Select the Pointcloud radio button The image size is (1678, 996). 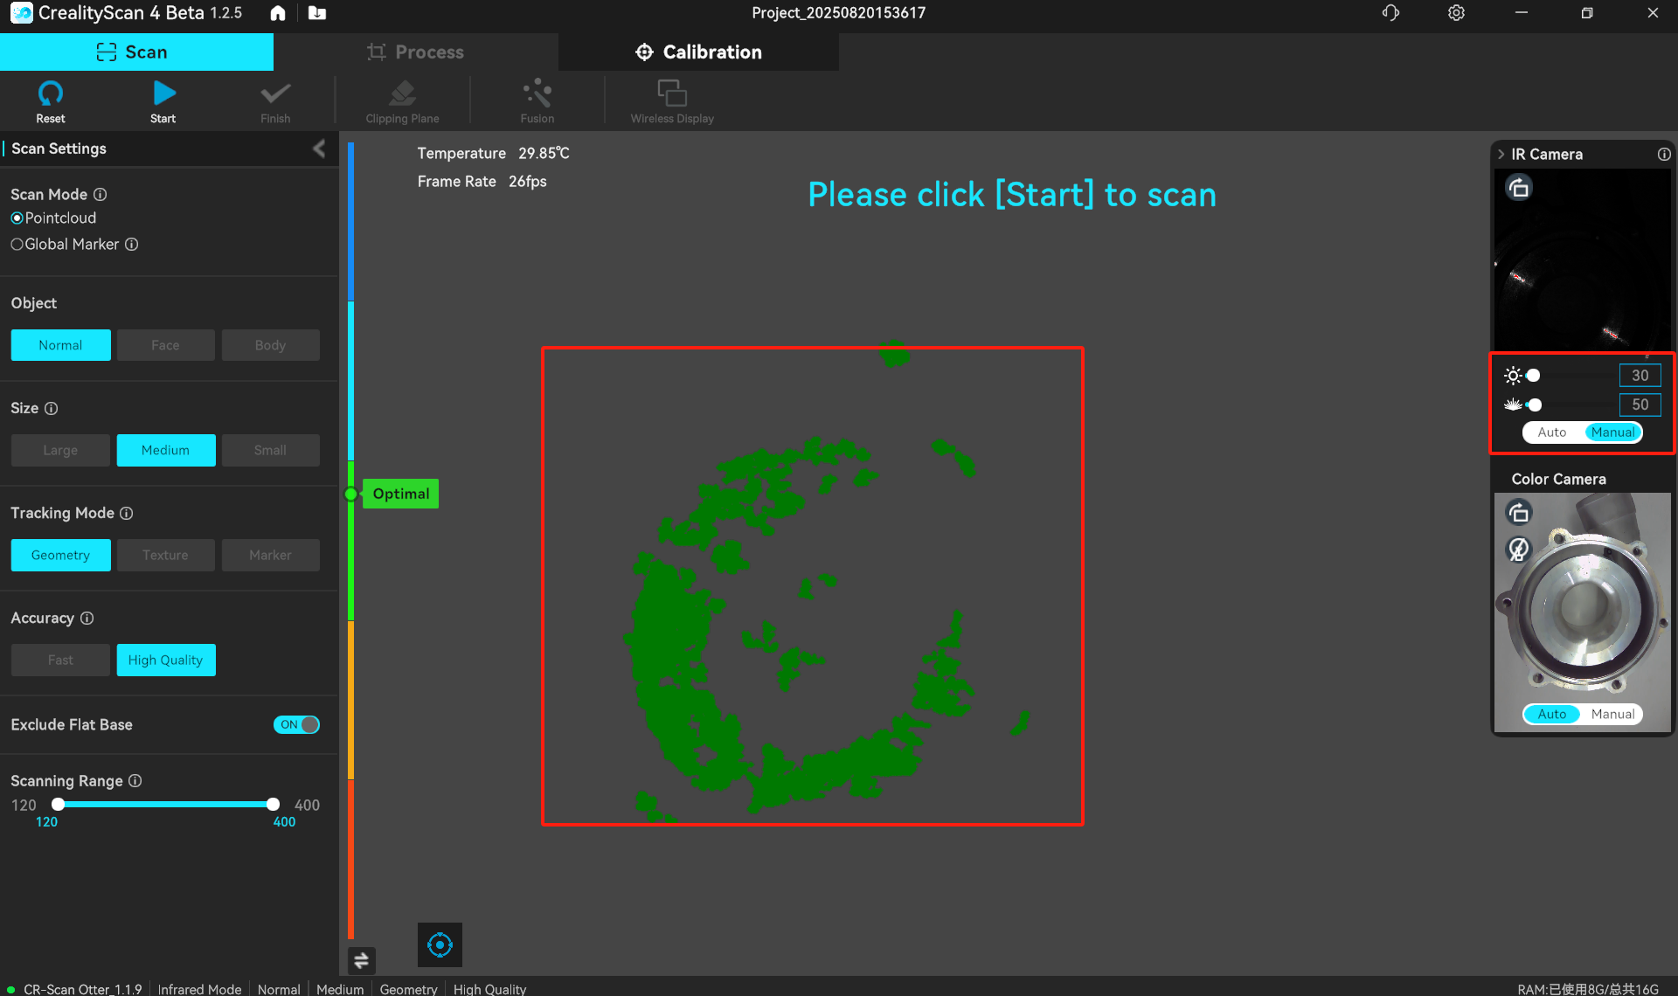pos(17,218)
